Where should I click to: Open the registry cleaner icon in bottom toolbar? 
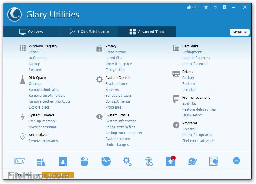point(41,161)
